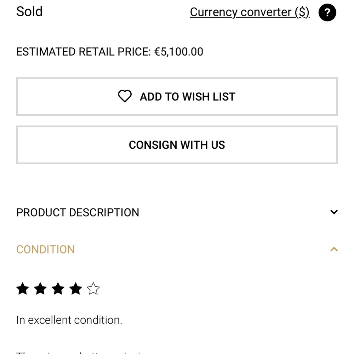Click the €5,100.00 price value
This screenshot has width=354, height=354.
click(x=179, y=52)
